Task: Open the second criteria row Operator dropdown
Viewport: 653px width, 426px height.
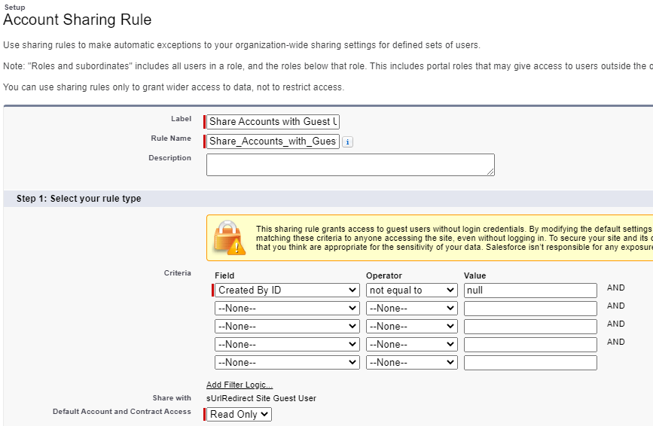Action: [x=412, y=308]
